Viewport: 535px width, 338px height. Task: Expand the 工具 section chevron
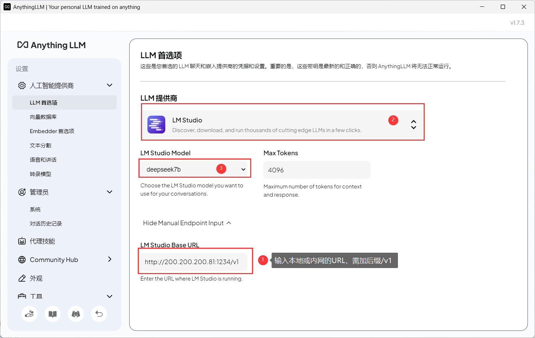click(x=110, y=296)
